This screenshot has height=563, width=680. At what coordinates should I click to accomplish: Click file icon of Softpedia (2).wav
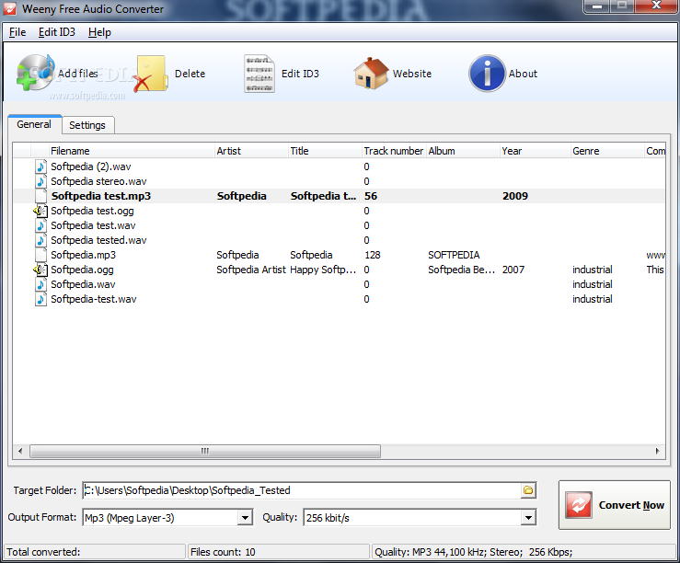click(x=40, y=167)
